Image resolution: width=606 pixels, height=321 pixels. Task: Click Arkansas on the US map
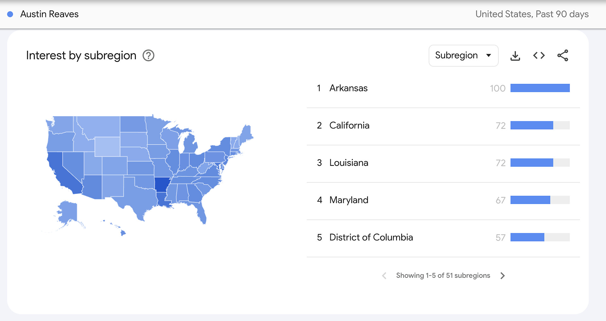click(161, 184)
